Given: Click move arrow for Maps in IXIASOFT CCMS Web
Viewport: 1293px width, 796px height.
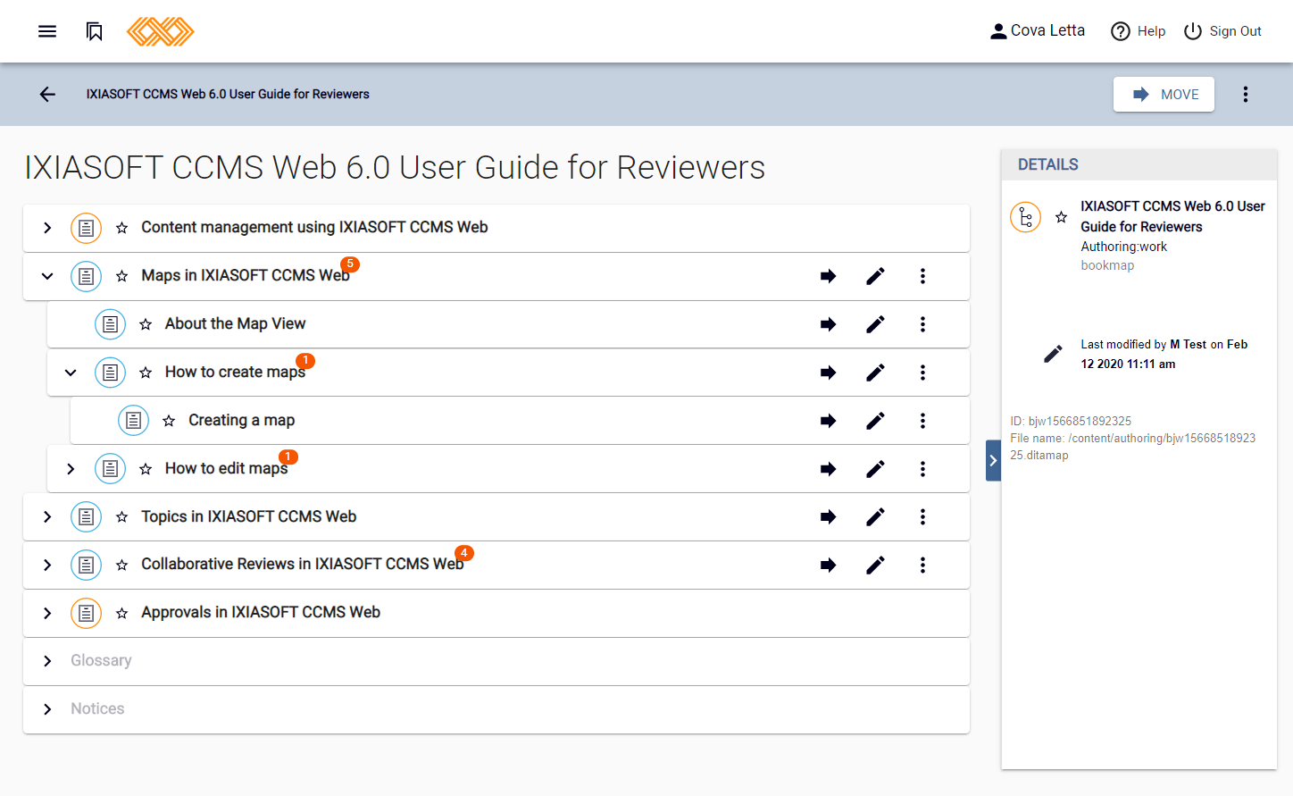Looking at the screenshot, I should (828, 276).
